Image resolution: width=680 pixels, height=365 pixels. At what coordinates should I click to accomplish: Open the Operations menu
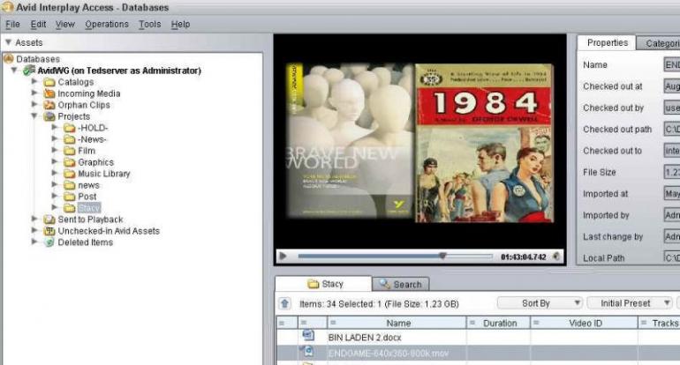click(107, 25)
